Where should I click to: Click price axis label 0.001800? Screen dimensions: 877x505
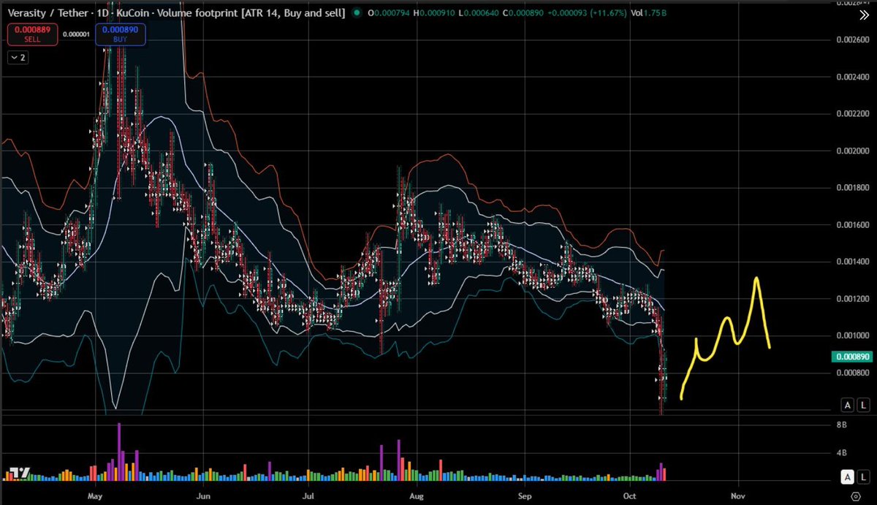pyautogui.click(x=852, y=189)
